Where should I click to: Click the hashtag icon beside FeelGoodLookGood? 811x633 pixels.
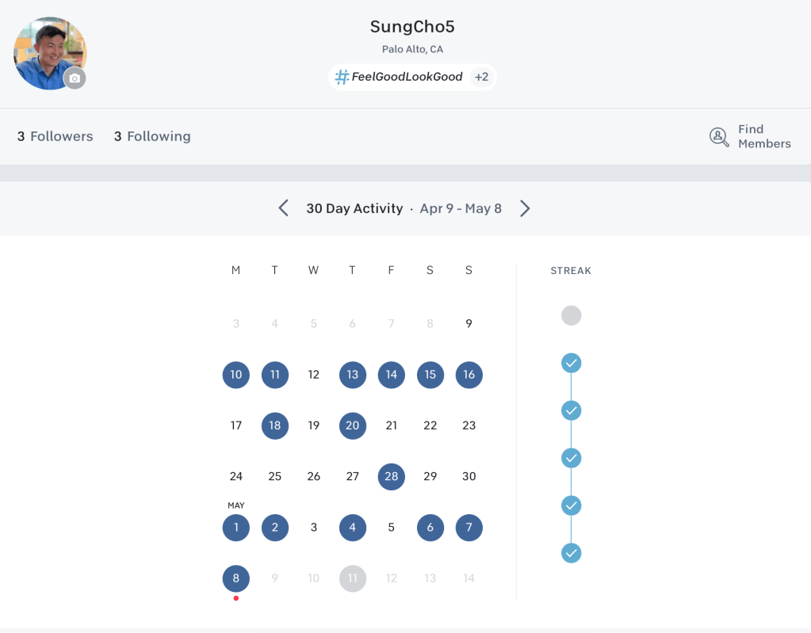pos(342,77)
